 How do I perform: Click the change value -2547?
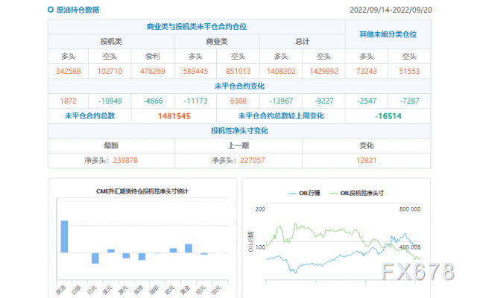point(367,101)
